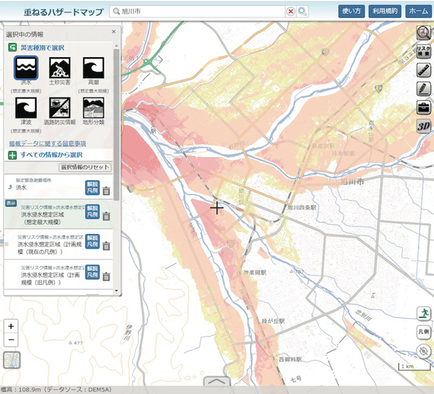The height and width of the screenshot is (394, 434).
Task: Open 解説凡例 for 洪水浸水想定区域（想定最大規模）
Action: (x=92, y=212)
